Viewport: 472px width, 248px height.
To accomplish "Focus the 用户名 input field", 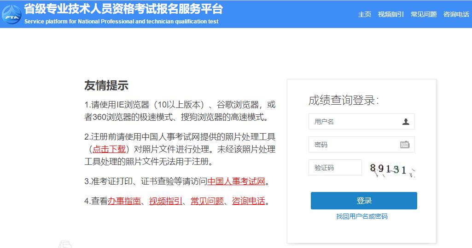I will click(355, 122).
